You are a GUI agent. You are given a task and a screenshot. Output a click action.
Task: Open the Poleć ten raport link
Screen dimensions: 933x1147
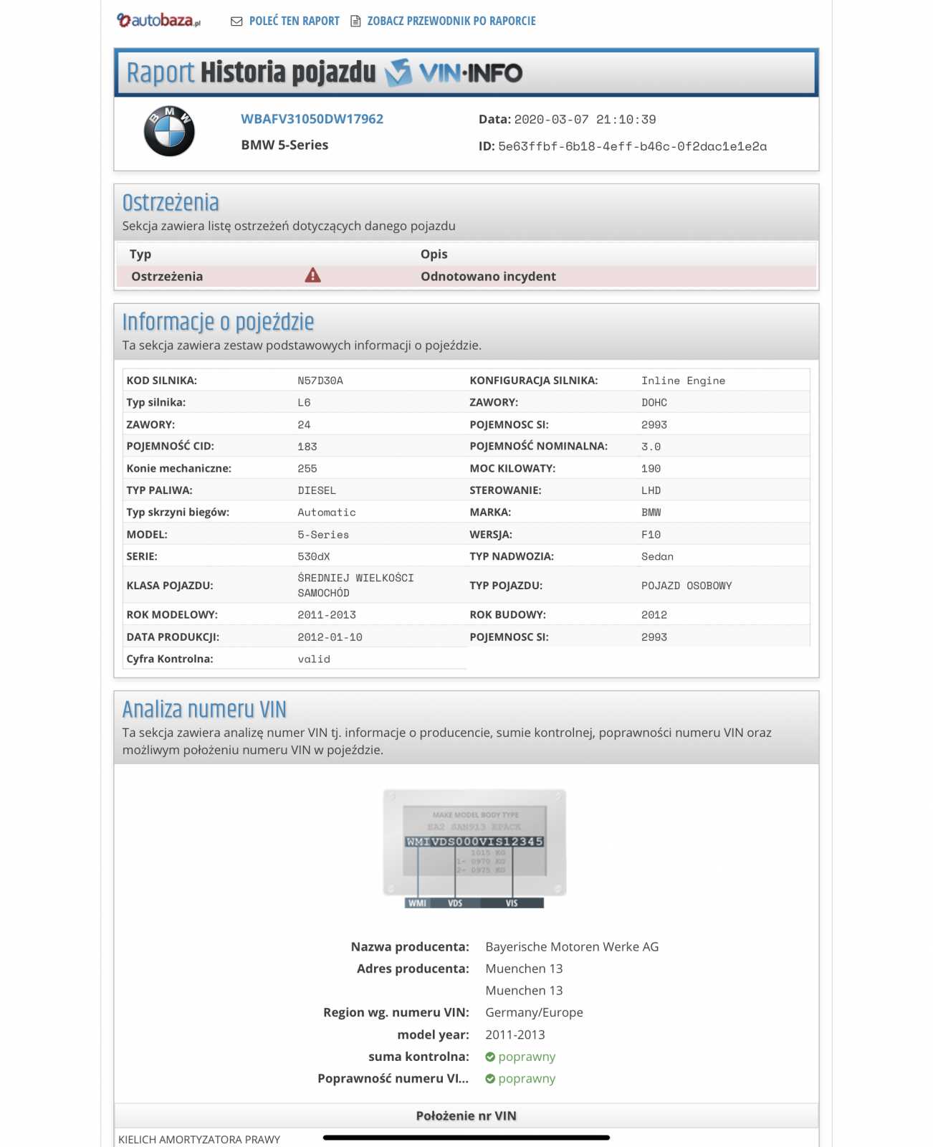(x=294, y=22)
